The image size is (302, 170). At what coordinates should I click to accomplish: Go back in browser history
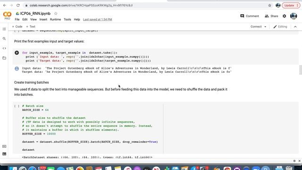pyautogui.click(x=5, y=5)
